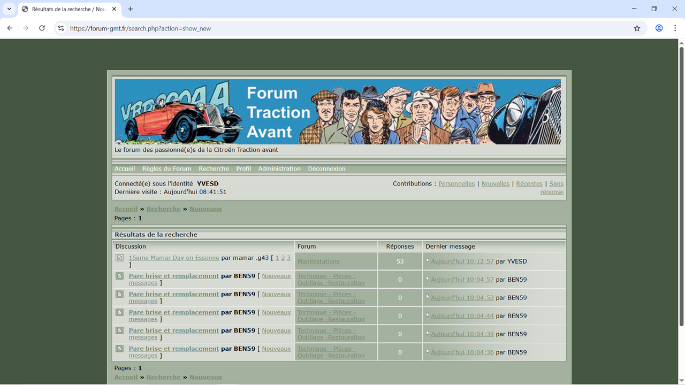The height and width of the screenshot is (385, 685).
Task: Click topic icon for 15eme Mamar Day
Action: (119, 258)
